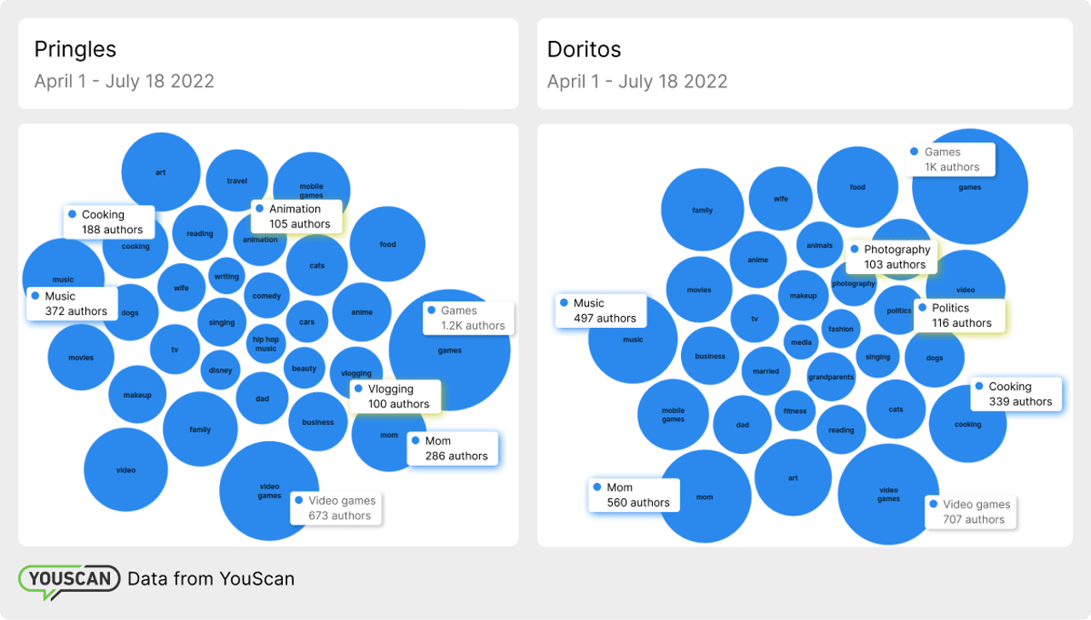Select the food bubble in Pringles chart
The width and height of the screenshot is (1091, 620).
(x=388, y=244)
